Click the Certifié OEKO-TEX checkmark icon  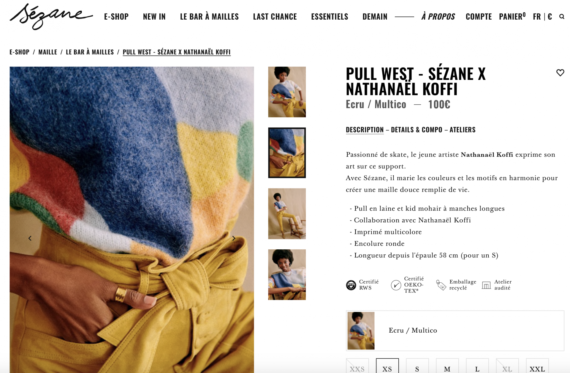(396, 285)
